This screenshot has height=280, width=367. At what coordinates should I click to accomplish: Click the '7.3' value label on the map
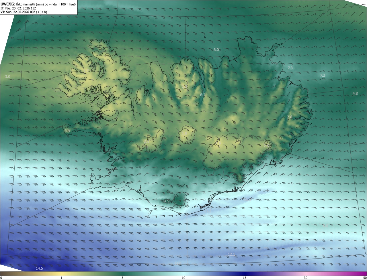[290, 68]
